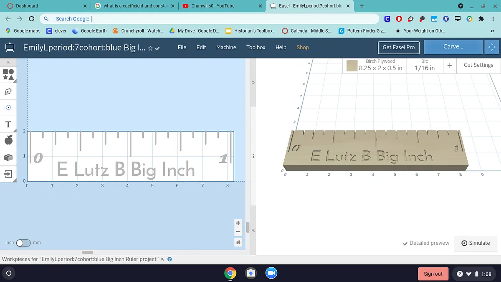Screen dimensions: 501x282
Task: Open the Apps lego-block tool
Action: click(x=8, y=157)
